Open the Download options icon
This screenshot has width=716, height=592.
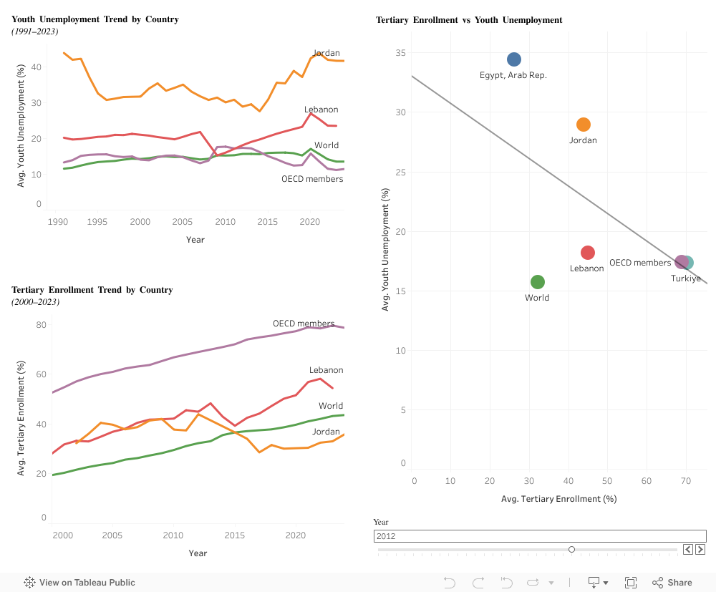tap(594, 583)
